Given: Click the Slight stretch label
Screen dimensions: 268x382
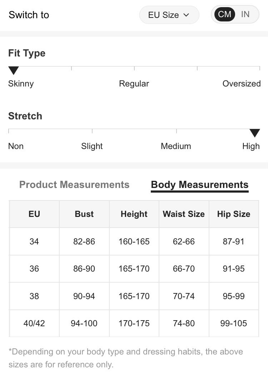Looking at the screenshot, I should point(92,146).
